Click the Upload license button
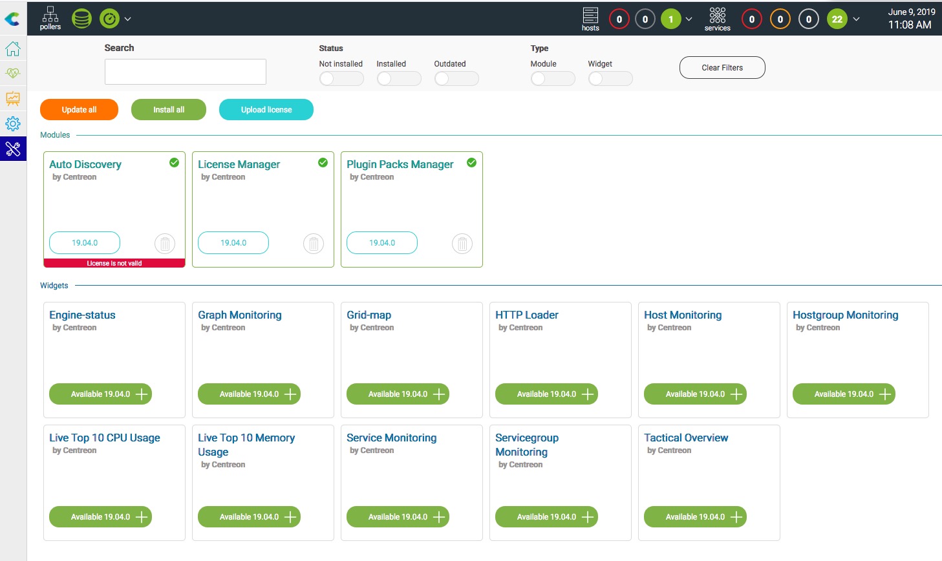This screenshot has width=942, height=561. pos(266,110)
